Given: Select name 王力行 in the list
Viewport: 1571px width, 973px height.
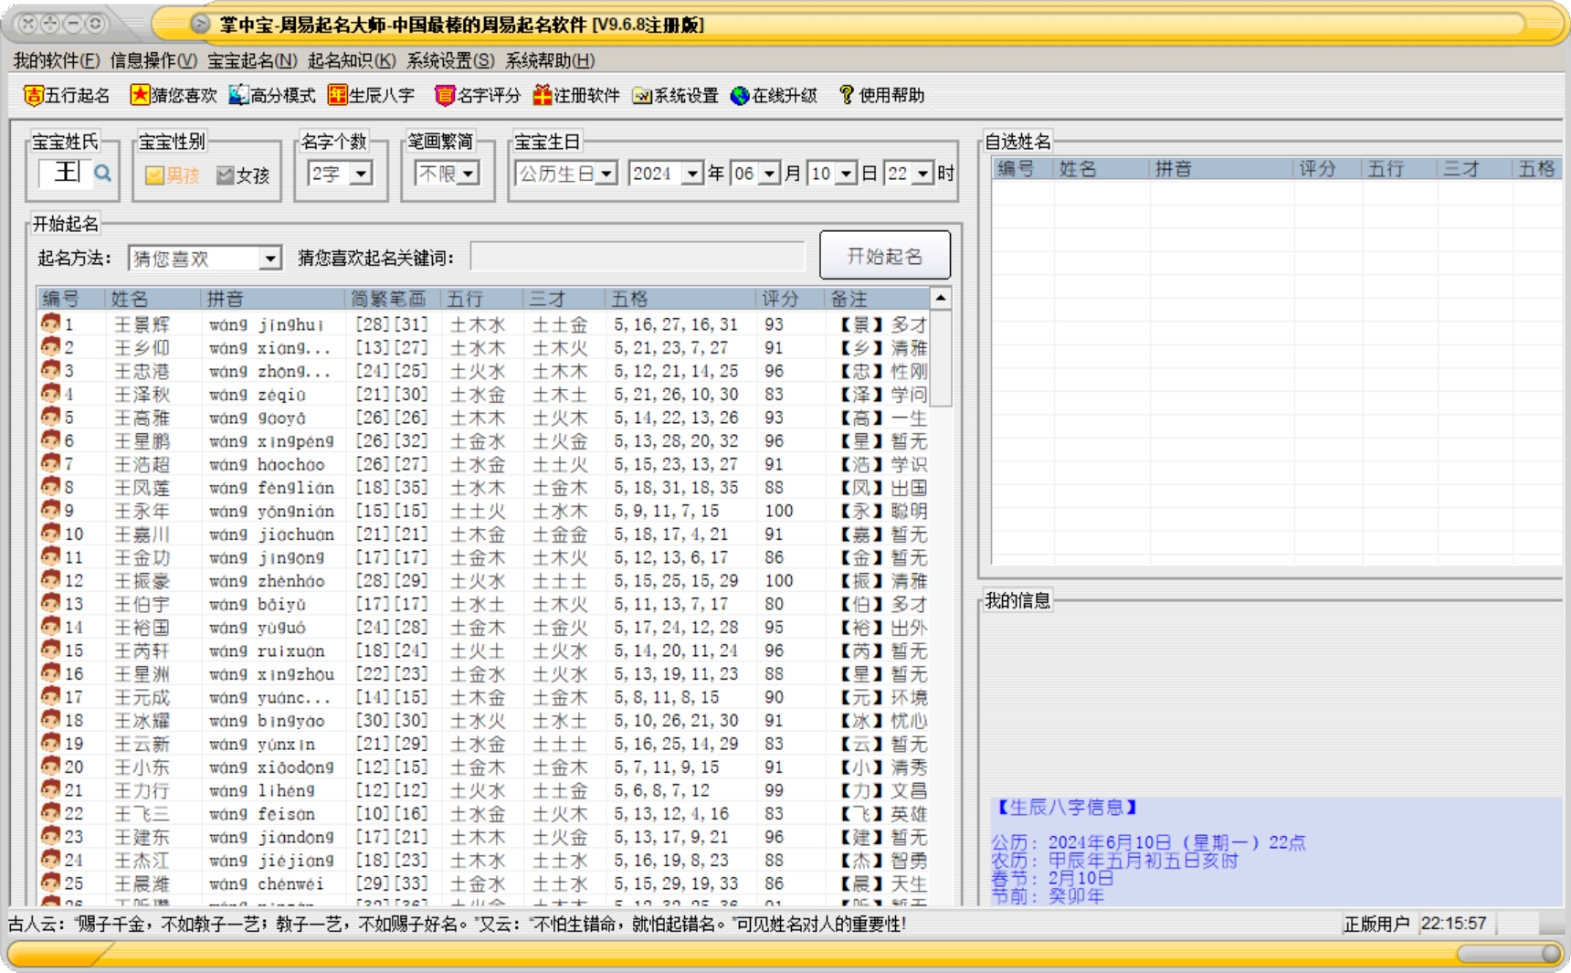Looking at the screenshot, I should pos(142,790).
